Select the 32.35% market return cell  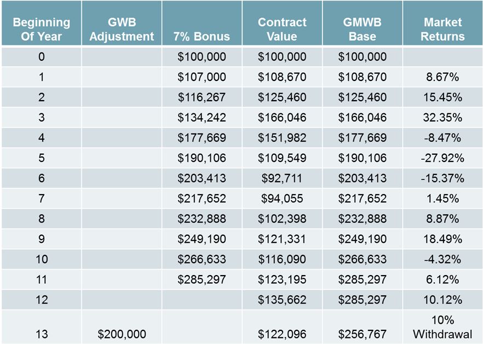[x=443, y=118]
